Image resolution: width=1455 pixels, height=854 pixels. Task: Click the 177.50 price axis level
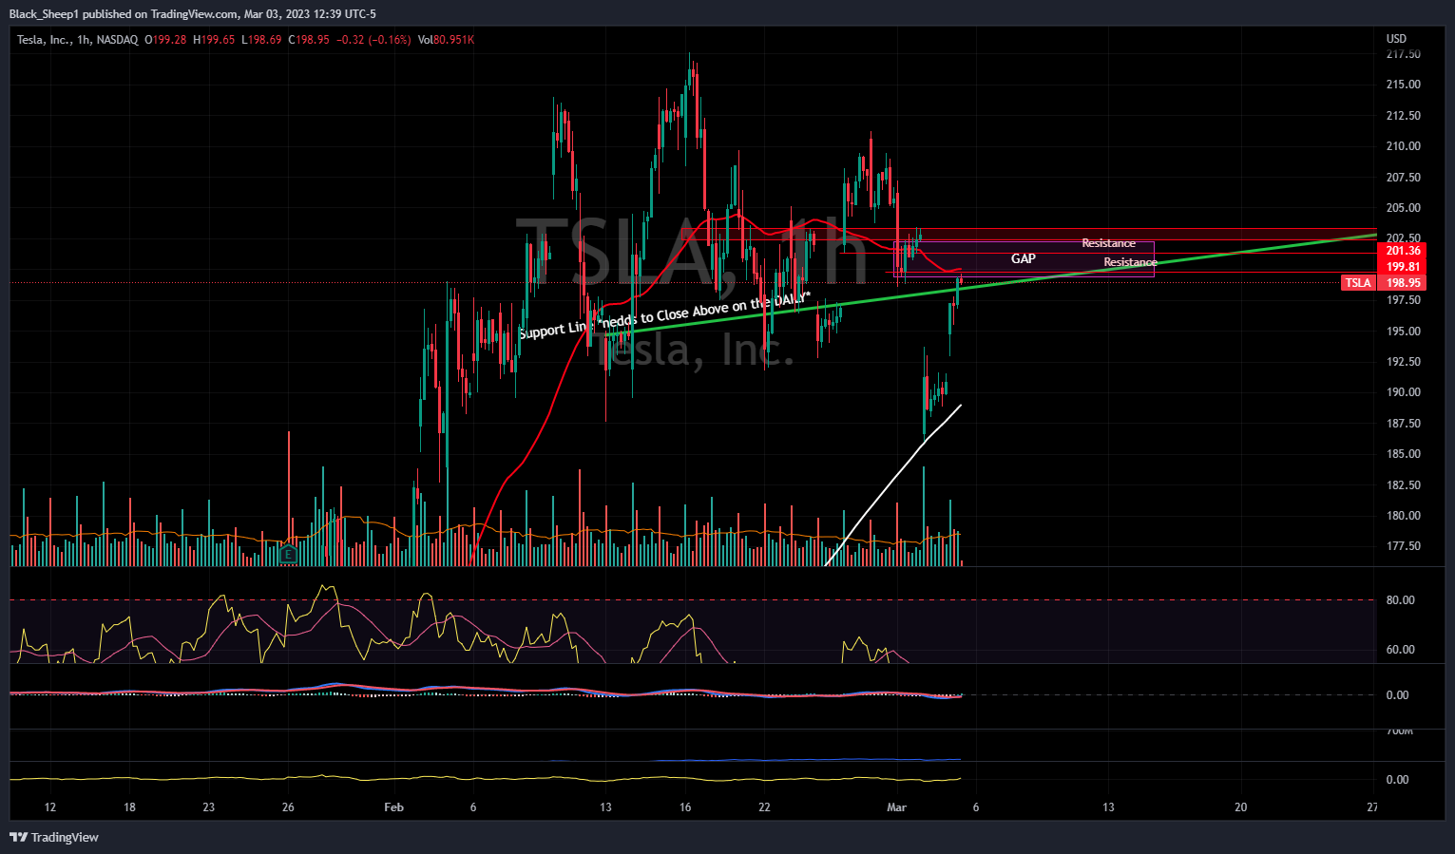[1403, 546]
